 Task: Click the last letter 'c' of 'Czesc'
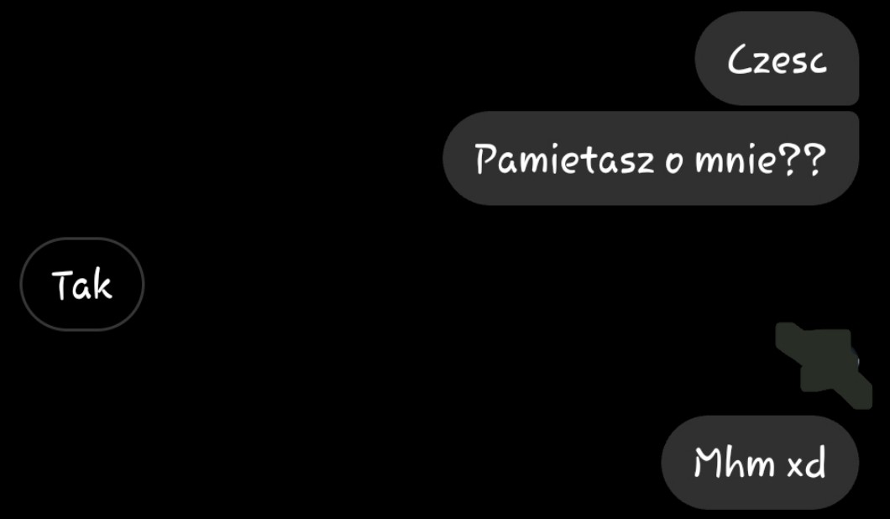click(818, 64)
